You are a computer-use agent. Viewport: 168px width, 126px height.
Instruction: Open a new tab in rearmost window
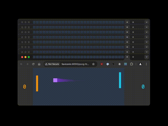coord(133,22)
